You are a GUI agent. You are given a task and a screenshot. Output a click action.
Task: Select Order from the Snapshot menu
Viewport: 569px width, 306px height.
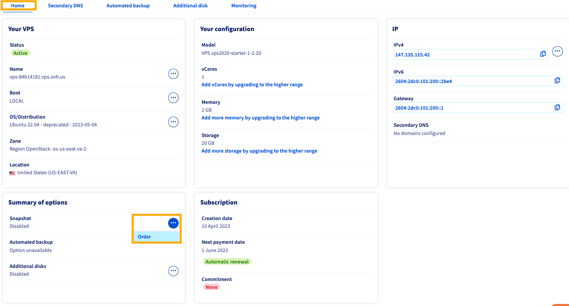tap(144, 236)
